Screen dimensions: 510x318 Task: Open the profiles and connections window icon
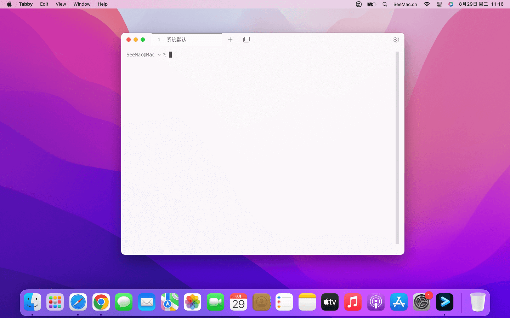[246, 40]
